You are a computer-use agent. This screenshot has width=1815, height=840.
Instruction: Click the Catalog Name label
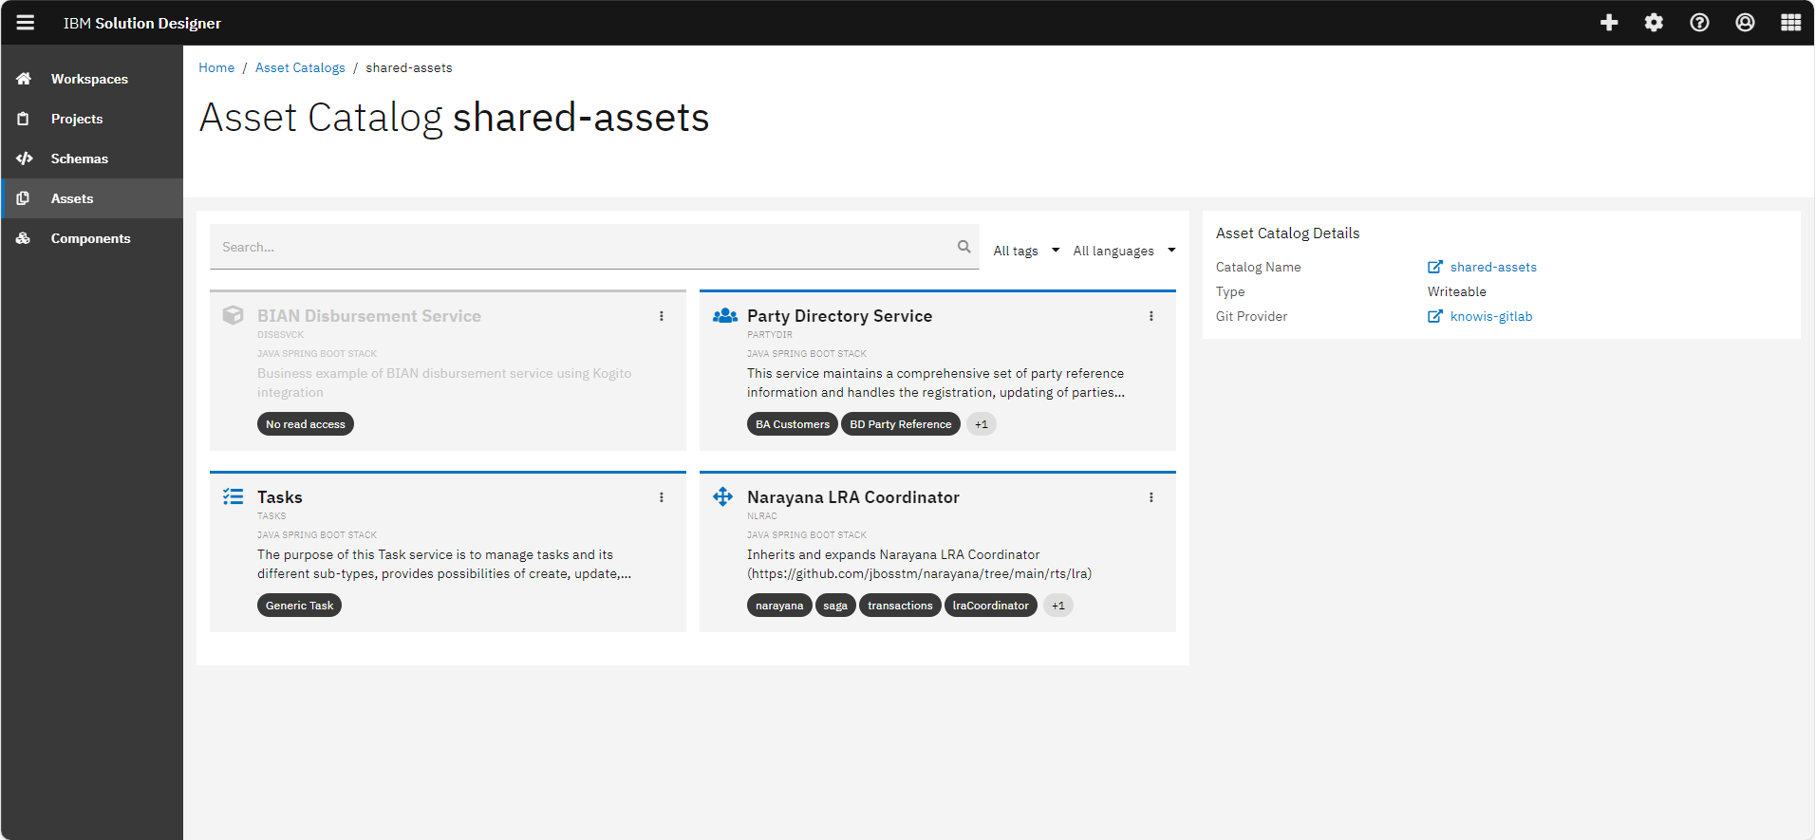pyautogui.click(x=1259, y=267)
